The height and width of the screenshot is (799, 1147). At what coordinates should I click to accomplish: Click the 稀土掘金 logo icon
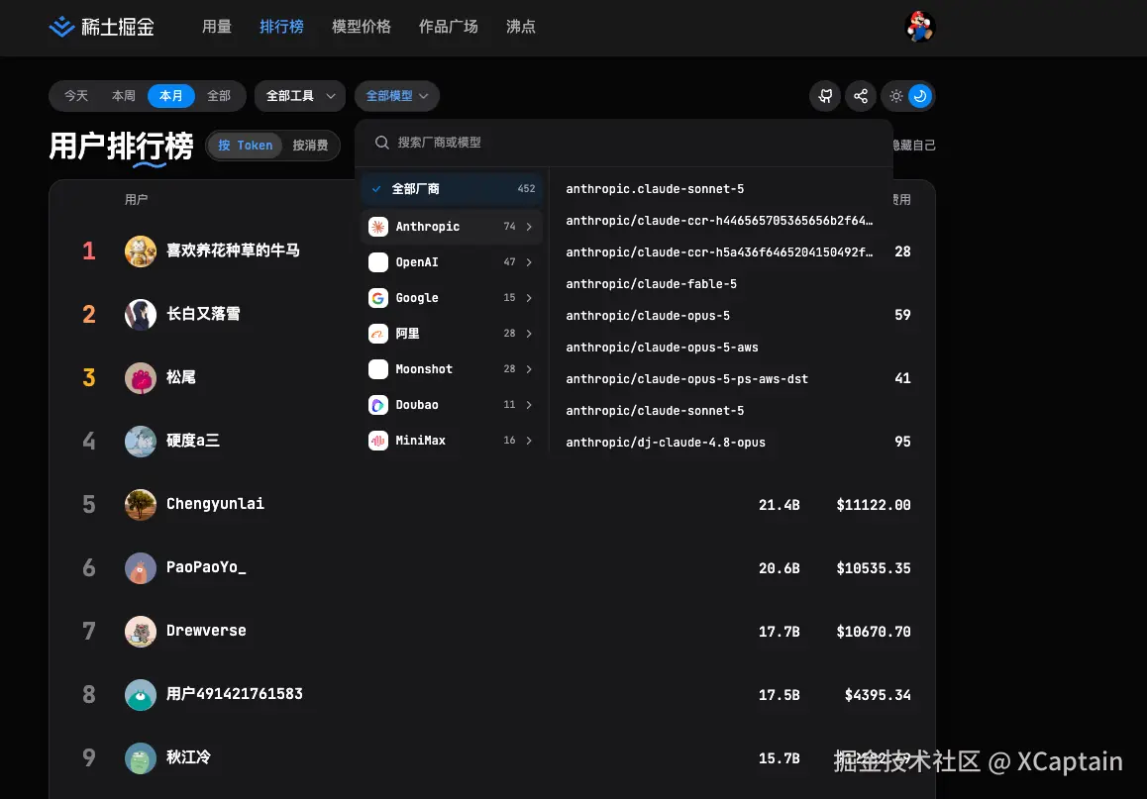point(61,27)
